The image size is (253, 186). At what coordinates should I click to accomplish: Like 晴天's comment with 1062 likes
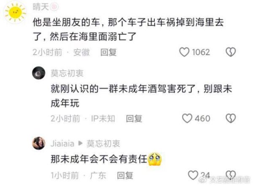[x=184, y=52]
